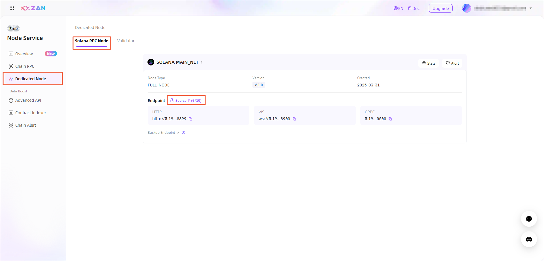
Task: Click the Solana chain logo icon
Action: click(x=151, y=62)
